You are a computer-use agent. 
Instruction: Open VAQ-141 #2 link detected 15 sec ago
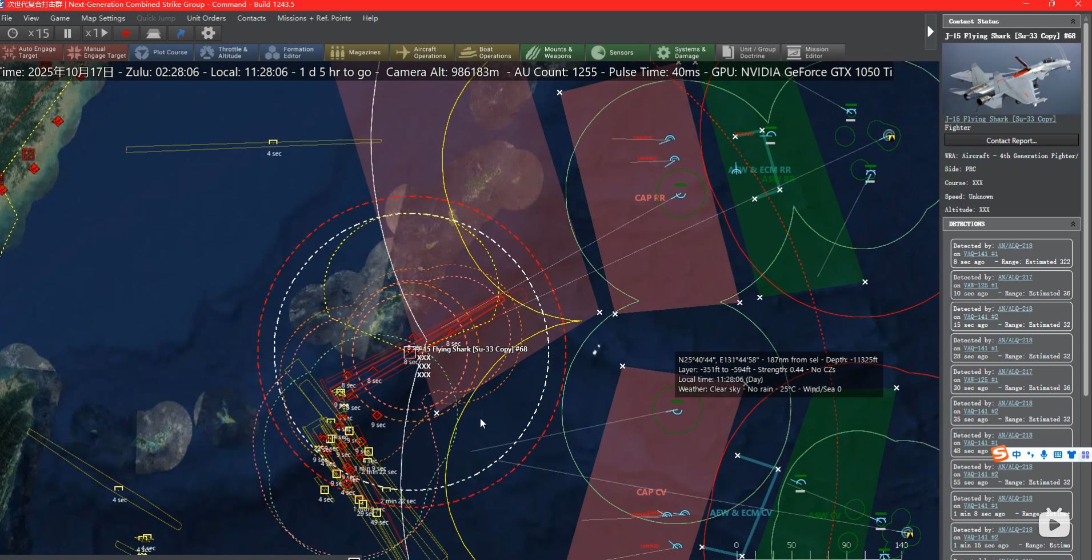tap(981, 317)
